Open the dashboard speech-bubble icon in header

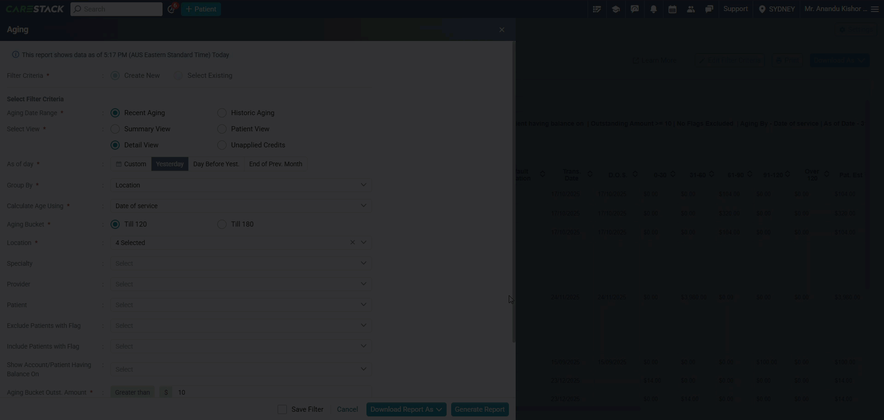[634, 9]
